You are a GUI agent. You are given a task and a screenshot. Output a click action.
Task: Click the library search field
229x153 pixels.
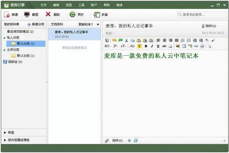[202, 15]
